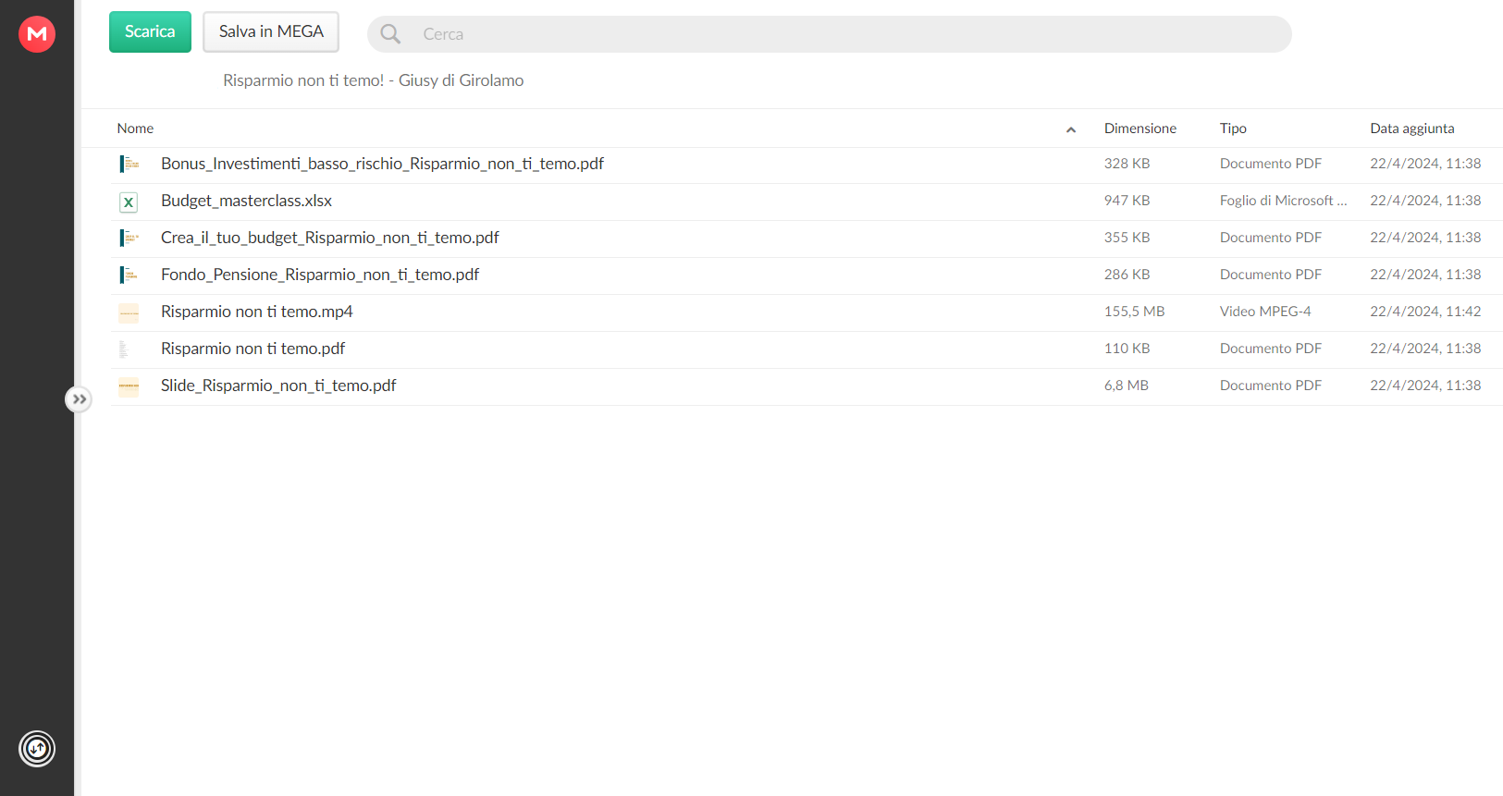Click the MEGA logo icon
Viewport: 1503px width, 796px height.
(x=37, y=34)
